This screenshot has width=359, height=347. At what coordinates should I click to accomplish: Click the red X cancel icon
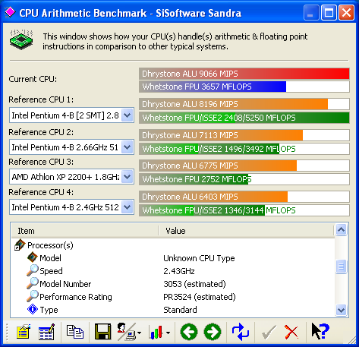pos(291,332)
